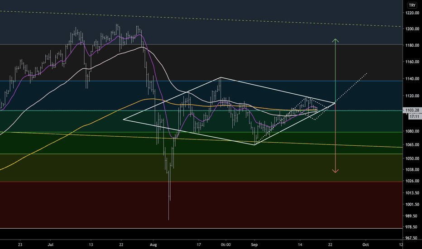Click the Oct date label on time axis
Viewport: 422px width, 249px height.
[x=365, y=244]
